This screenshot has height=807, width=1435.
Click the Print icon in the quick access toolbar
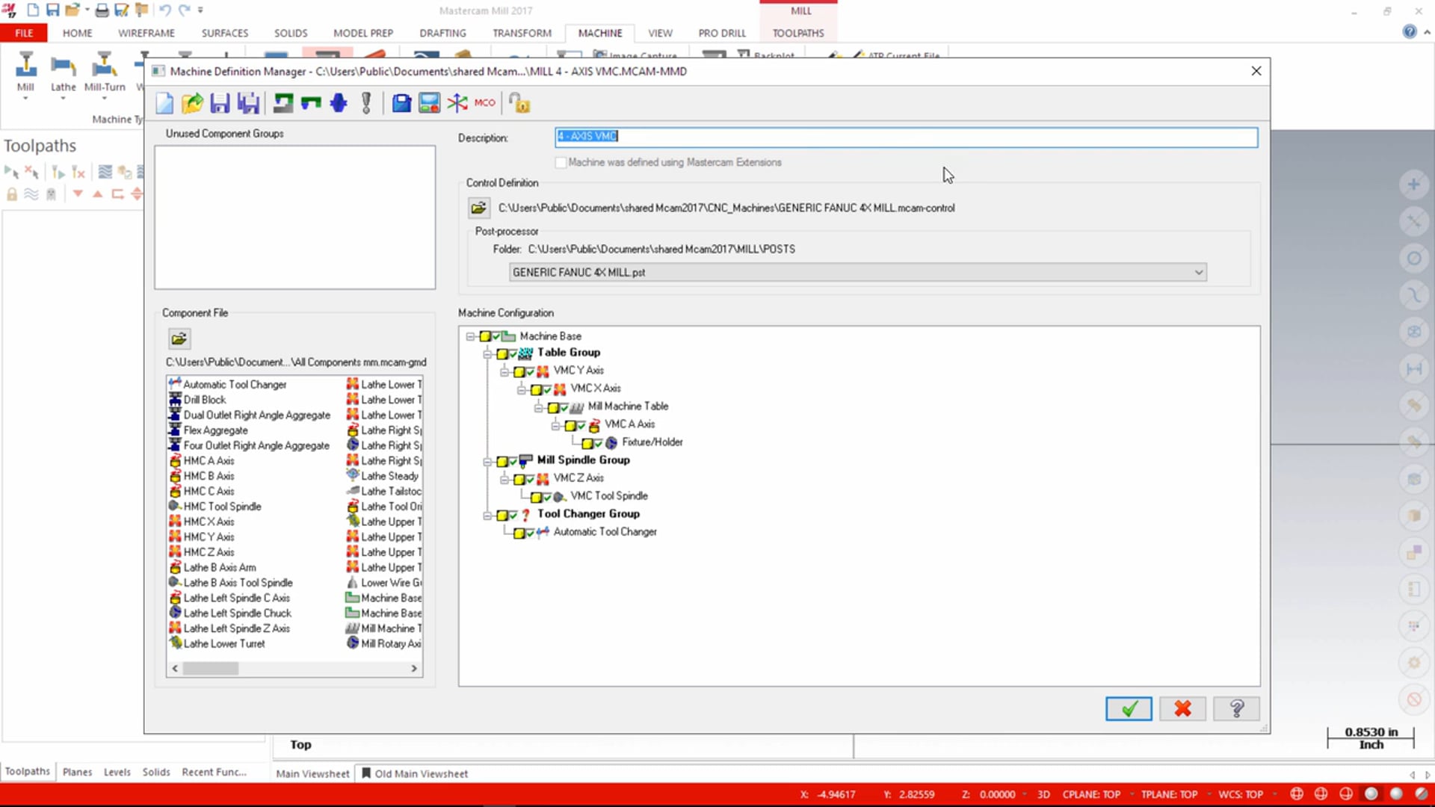pyautogui.click(x=102, y=10)
